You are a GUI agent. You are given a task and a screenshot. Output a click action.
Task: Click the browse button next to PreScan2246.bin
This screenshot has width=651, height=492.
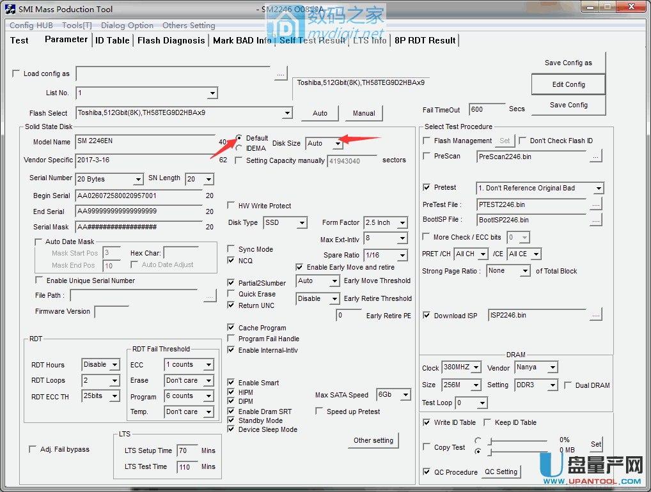[595, 156]
